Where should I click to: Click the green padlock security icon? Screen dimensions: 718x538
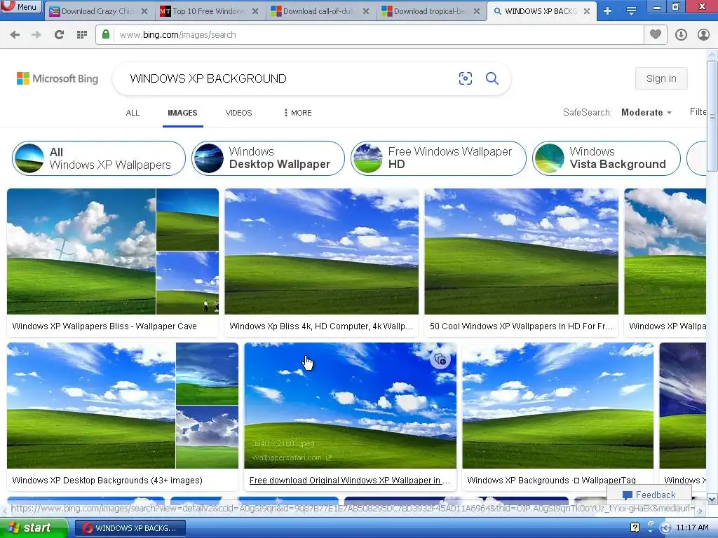coord(106,34)
